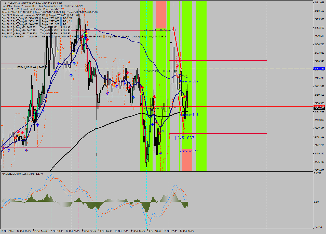Click the 2491.095 price axis value
The height and width of the screenshot is (234, 326).
coord(319,2)
